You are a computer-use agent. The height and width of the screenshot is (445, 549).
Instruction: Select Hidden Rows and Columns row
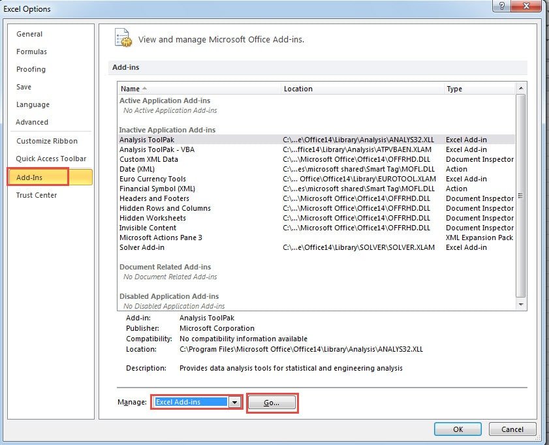[x=317, y=208]
